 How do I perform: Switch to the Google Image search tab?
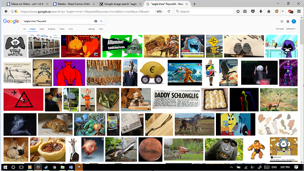(120, 4)
